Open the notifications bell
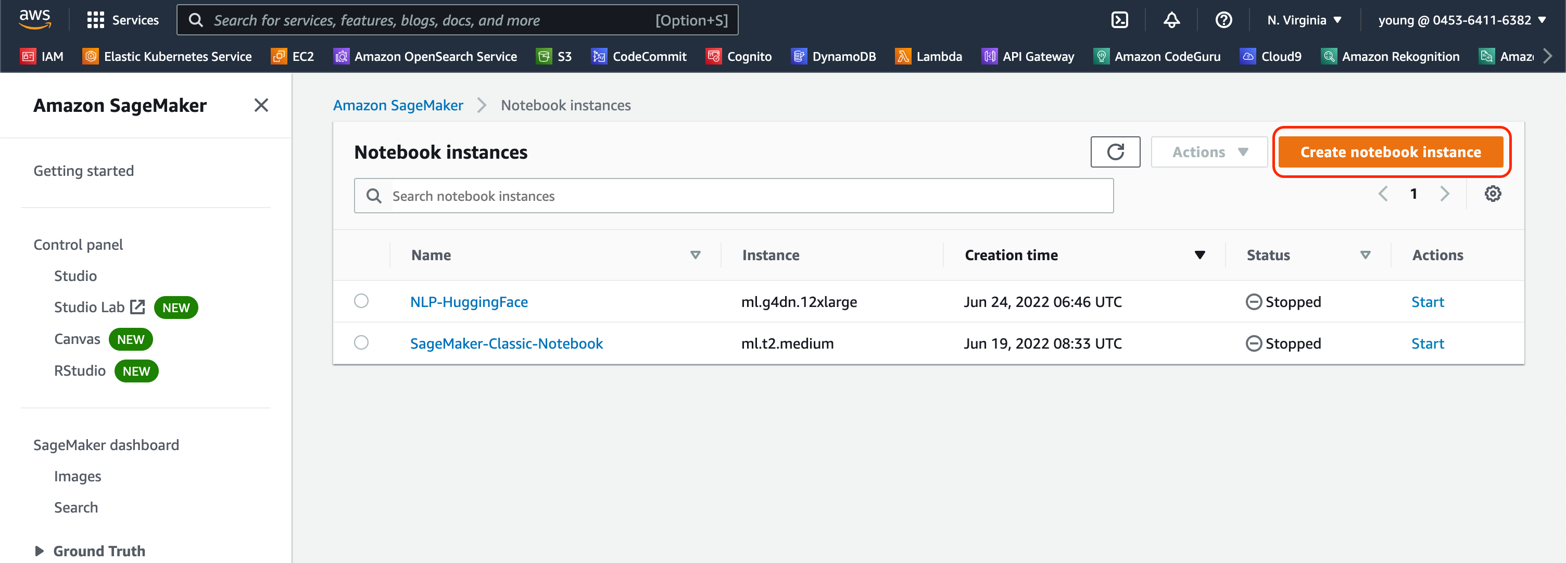 pos(1171,20)
